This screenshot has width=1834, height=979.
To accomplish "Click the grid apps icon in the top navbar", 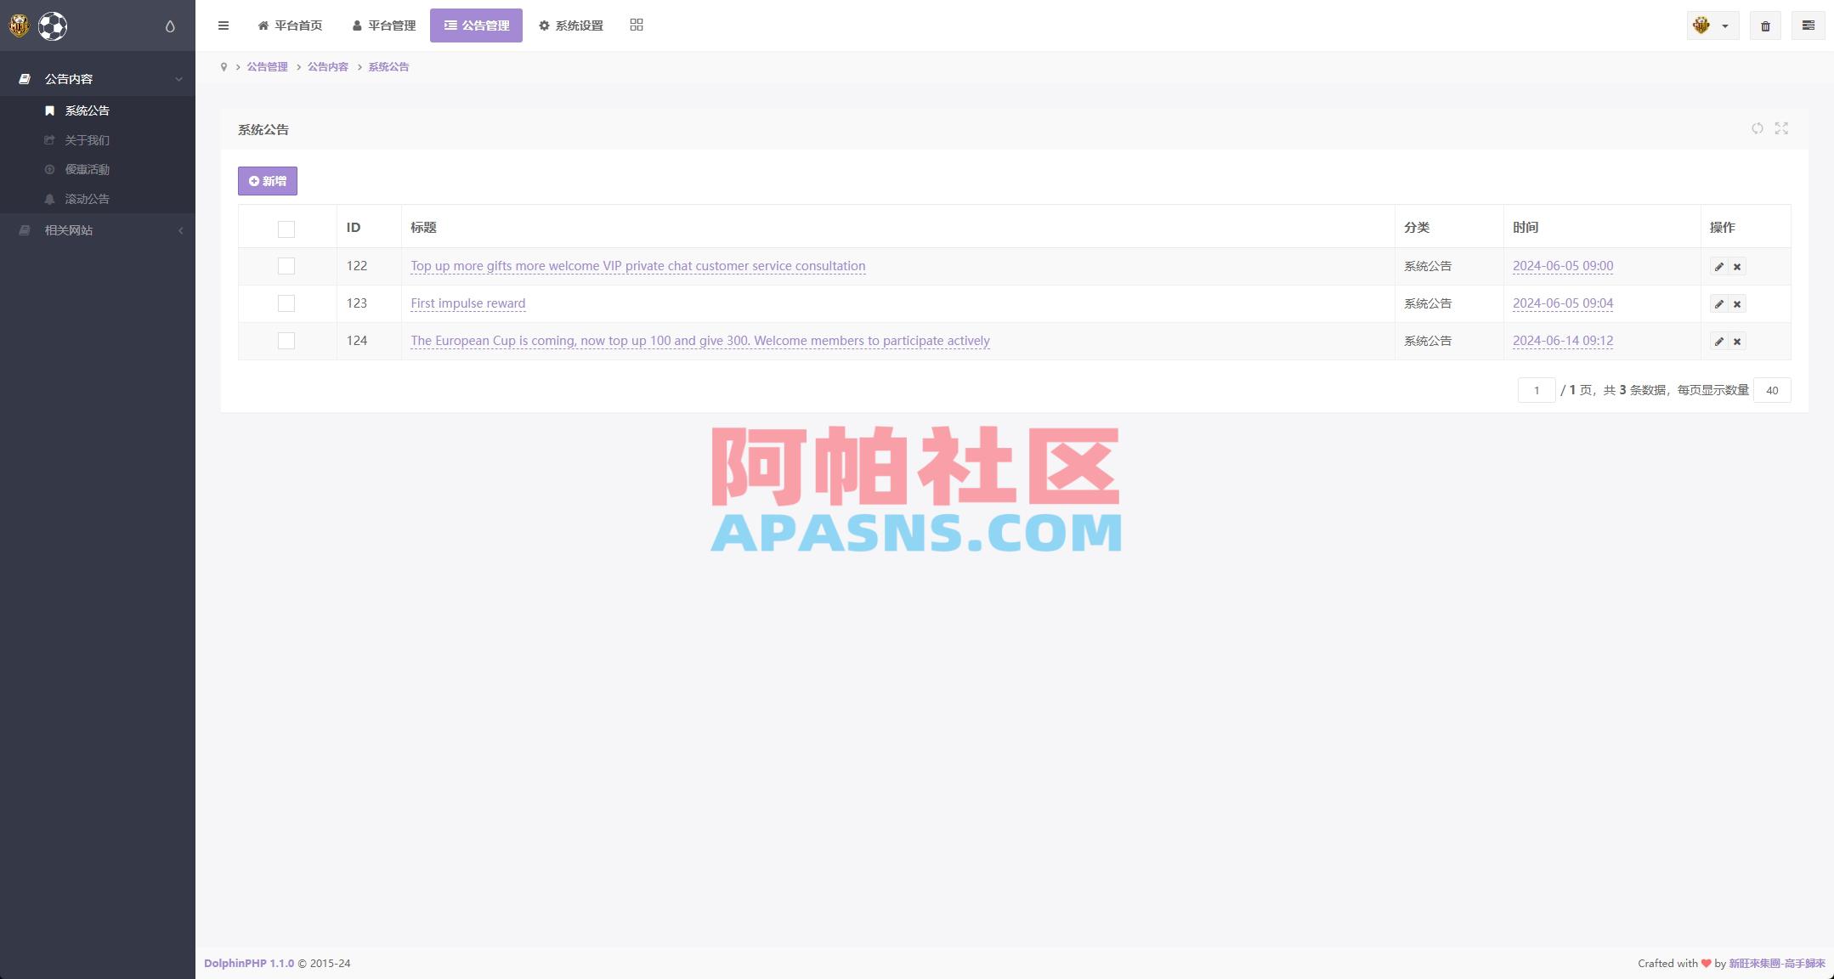I will [636, 25].
